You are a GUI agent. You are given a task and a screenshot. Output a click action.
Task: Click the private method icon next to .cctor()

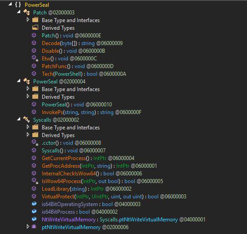35,142
